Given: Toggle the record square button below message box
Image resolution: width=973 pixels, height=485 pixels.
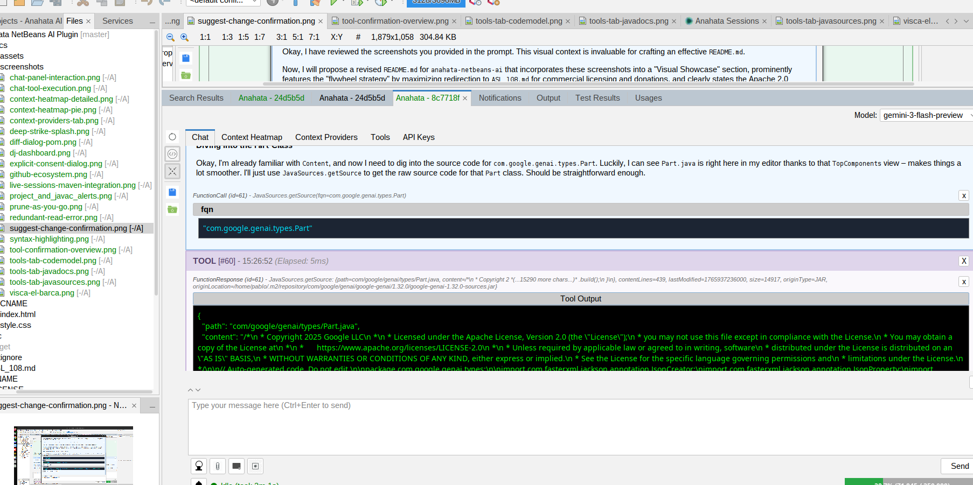Looking at the screenshot, I should click(255, 466).
